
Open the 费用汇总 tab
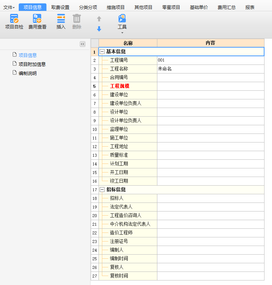(x=227, y=7)
